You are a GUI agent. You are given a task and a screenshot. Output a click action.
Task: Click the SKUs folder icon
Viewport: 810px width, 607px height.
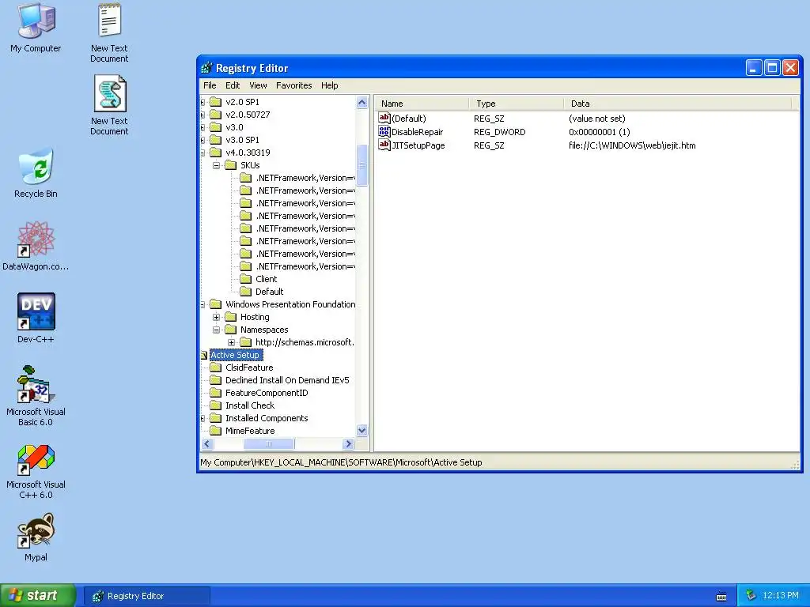pyautogui.click(x=231, y=165)
